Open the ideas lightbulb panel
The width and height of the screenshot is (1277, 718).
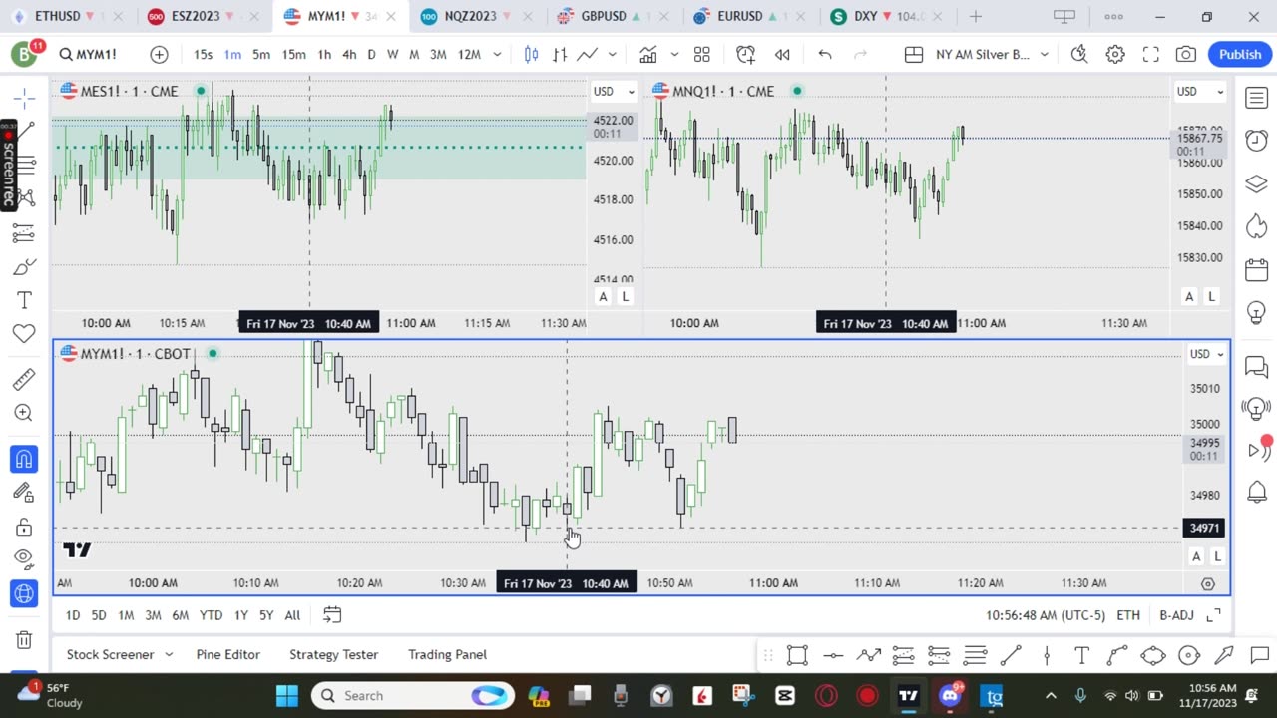(x=1256, y=313)
